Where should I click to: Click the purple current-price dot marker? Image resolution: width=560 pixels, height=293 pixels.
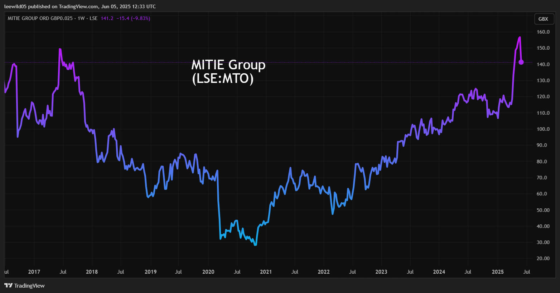(x=521, y=62)
